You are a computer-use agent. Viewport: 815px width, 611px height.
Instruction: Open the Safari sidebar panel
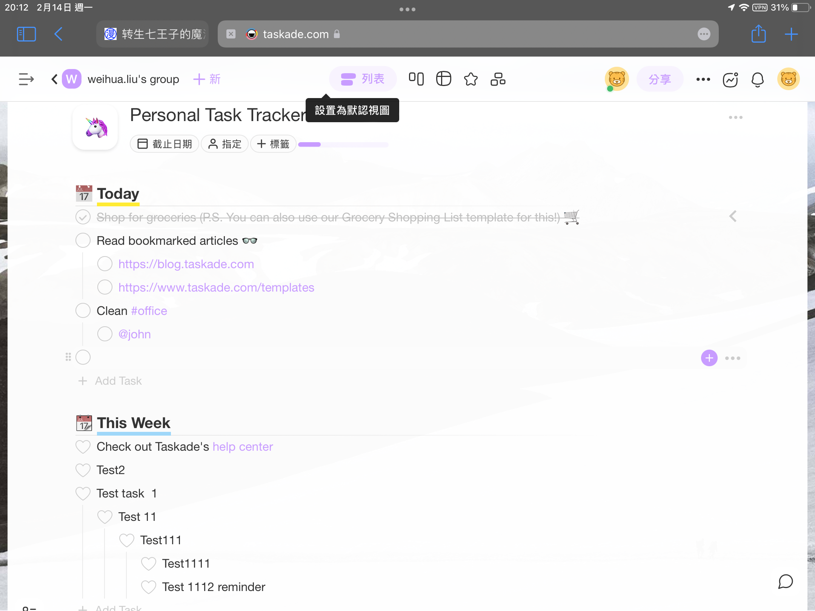(x=26, y=34)
